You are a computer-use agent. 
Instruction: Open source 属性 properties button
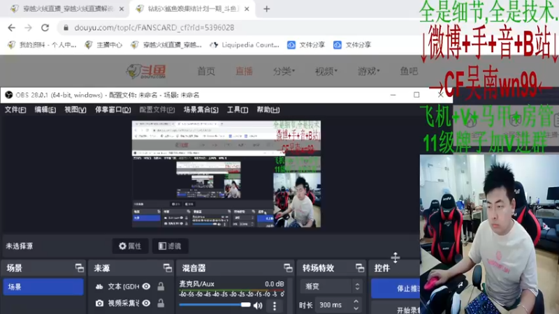130,246
